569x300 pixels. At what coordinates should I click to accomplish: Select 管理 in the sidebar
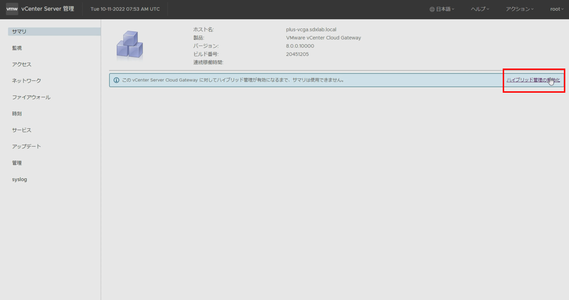pos(17,163)
